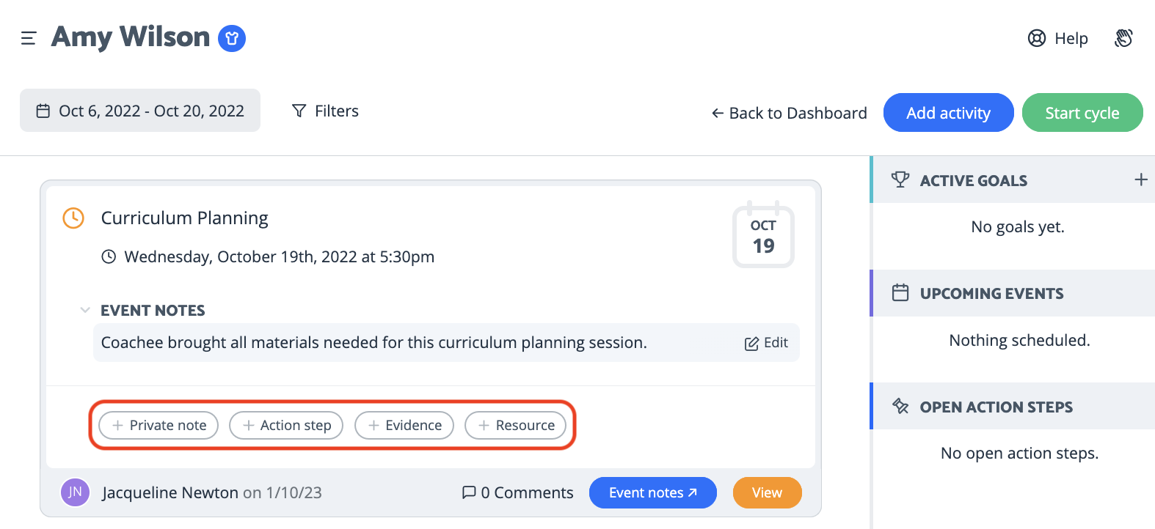Add a goal with the plus icon
The image size is (1155, 529).
pos(1141,180)
